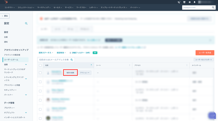Open the サービス menu
The height and width of the screenshot is (121, 218).
point(69,8)
